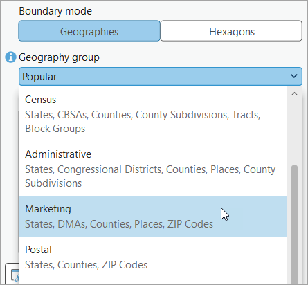Click Census description listing CBSAs and Tracts
Image resolution: width=308 pixels, height=285 pixels.
coord(143,122)
